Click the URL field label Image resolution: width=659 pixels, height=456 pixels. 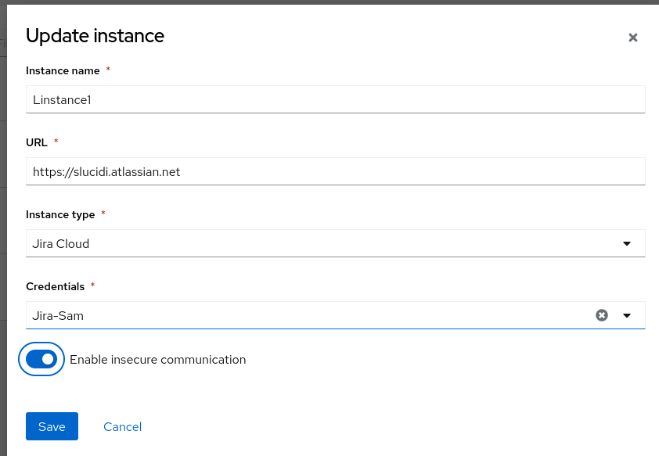(x=34, y=142)
